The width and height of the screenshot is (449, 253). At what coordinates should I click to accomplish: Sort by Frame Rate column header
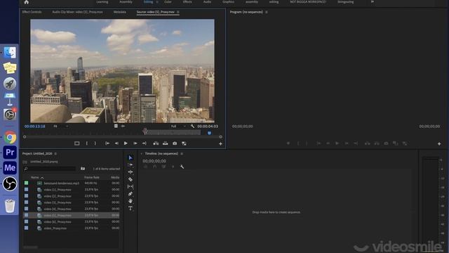click(92, 178)
